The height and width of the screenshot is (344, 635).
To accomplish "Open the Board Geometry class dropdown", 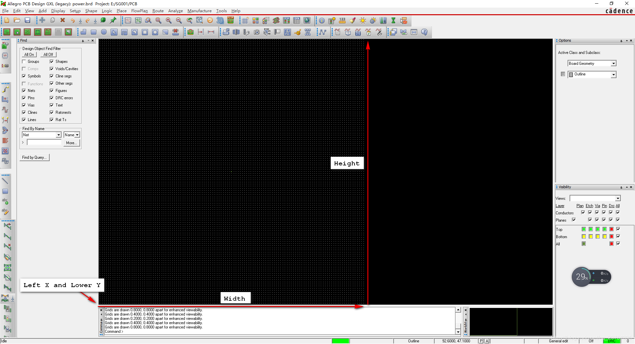I will (614, 64).
